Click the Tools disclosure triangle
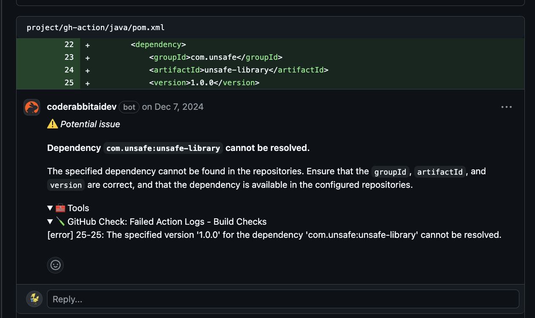Viewport: 535px width, 318px height. (x=50, y=208)
